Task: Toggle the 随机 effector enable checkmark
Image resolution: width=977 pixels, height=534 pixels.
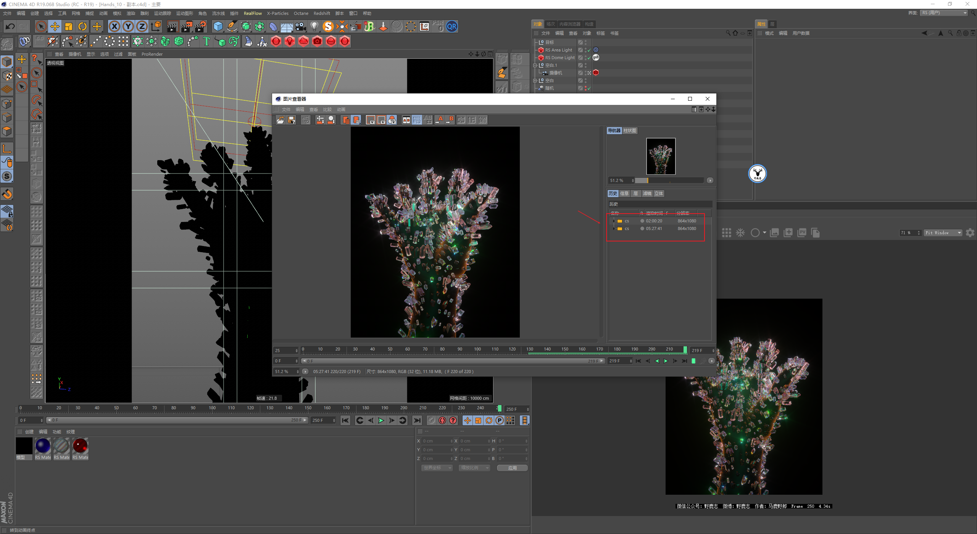Action: (589, 88)
